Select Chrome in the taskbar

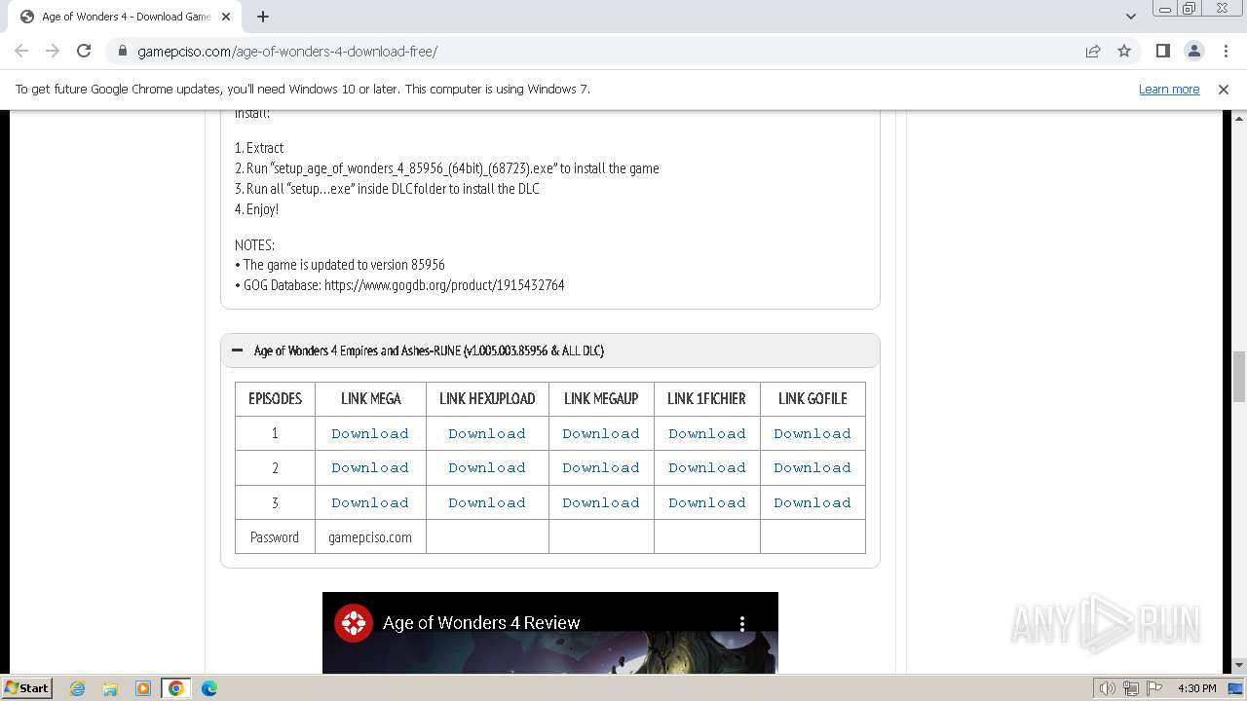tap(175, 688)
